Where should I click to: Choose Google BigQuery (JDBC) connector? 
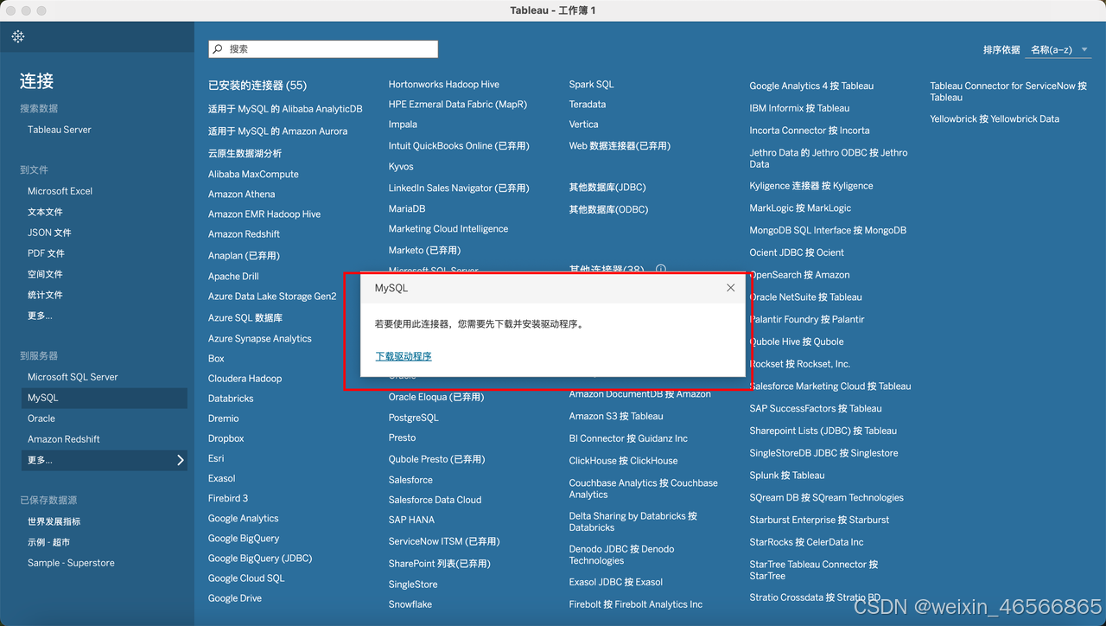tap(260, 559)
